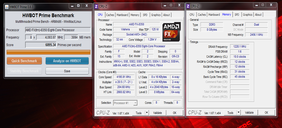Click the core count field showing 8 in HWBOT
282x128 pixels.
click(29, 37)
